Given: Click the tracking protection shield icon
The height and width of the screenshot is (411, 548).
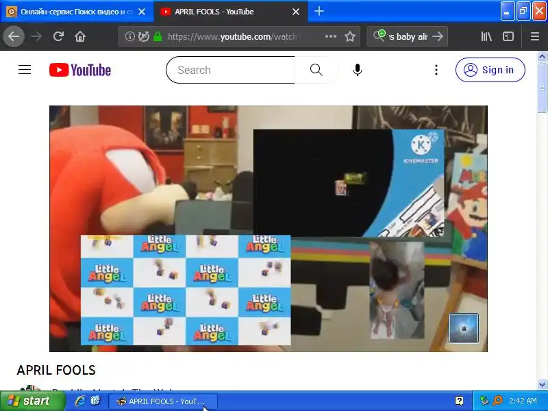Looking at the screenshot, I should (x=143, y=36).
